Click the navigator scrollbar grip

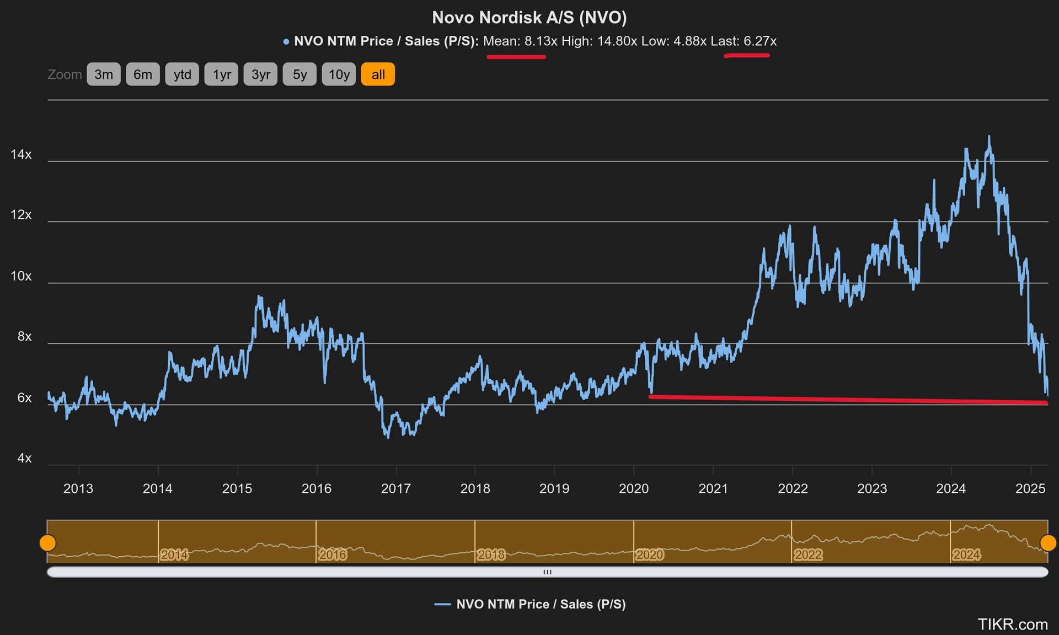pos(547,572)
